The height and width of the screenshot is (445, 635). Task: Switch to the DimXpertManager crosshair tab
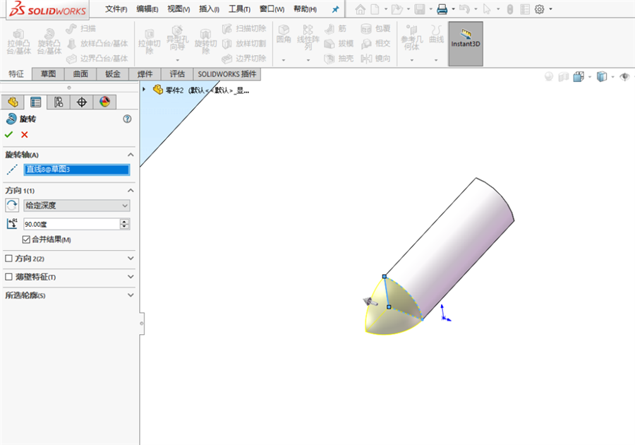82,102
